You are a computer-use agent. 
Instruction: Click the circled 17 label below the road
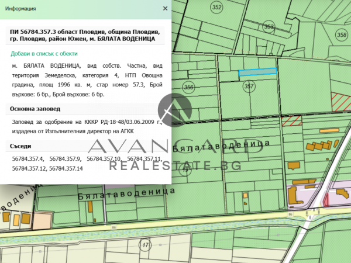coord(145,245)
